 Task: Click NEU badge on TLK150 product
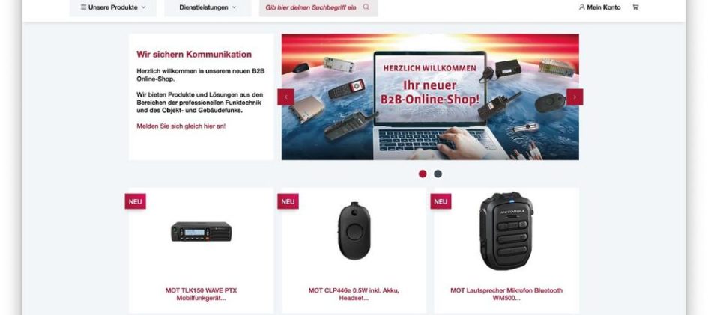(x=136, y=201)
